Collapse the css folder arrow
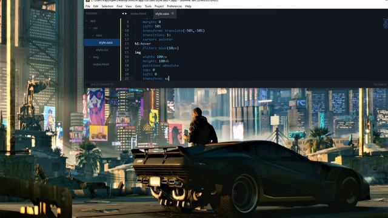The width and height of the screenshot is (388, 218). (90, 28)
